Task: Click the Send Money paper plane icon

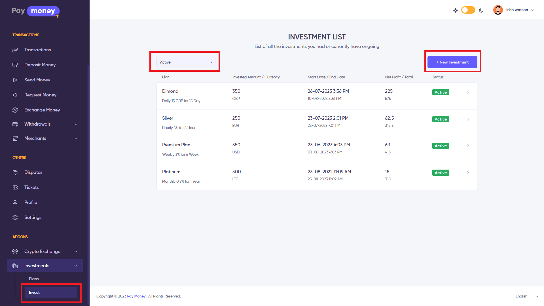Action: pos(15,80)
